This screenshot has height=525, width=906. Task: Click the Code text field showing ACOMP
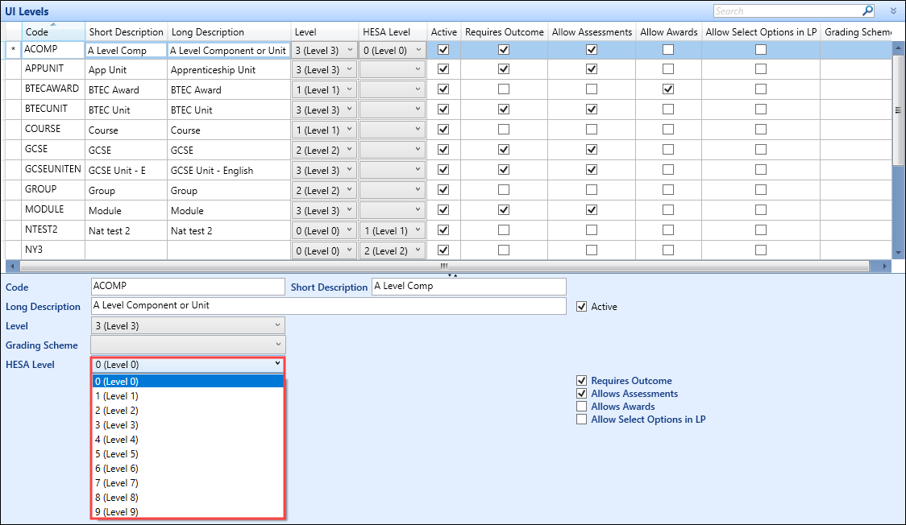(x=188, y=286)
